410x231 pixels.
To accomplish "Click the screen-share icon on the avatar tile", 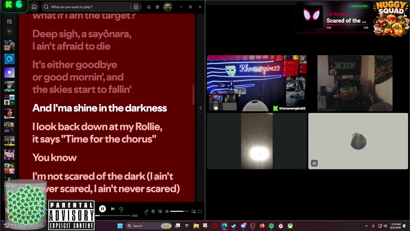I will pos(314,163).
